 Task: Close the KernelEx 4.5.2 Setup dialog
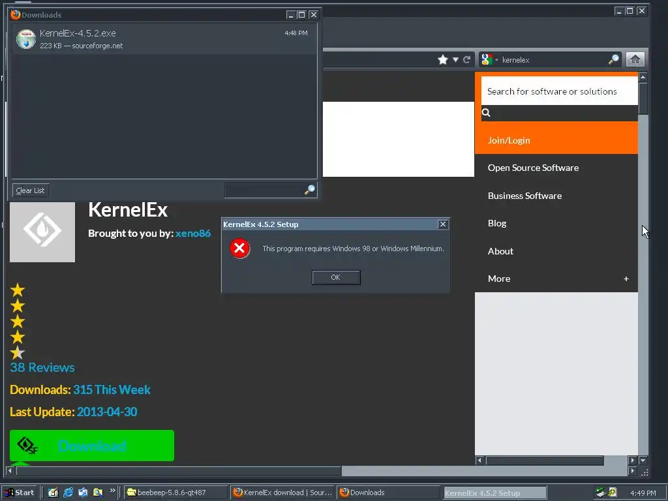coord(443,224)
